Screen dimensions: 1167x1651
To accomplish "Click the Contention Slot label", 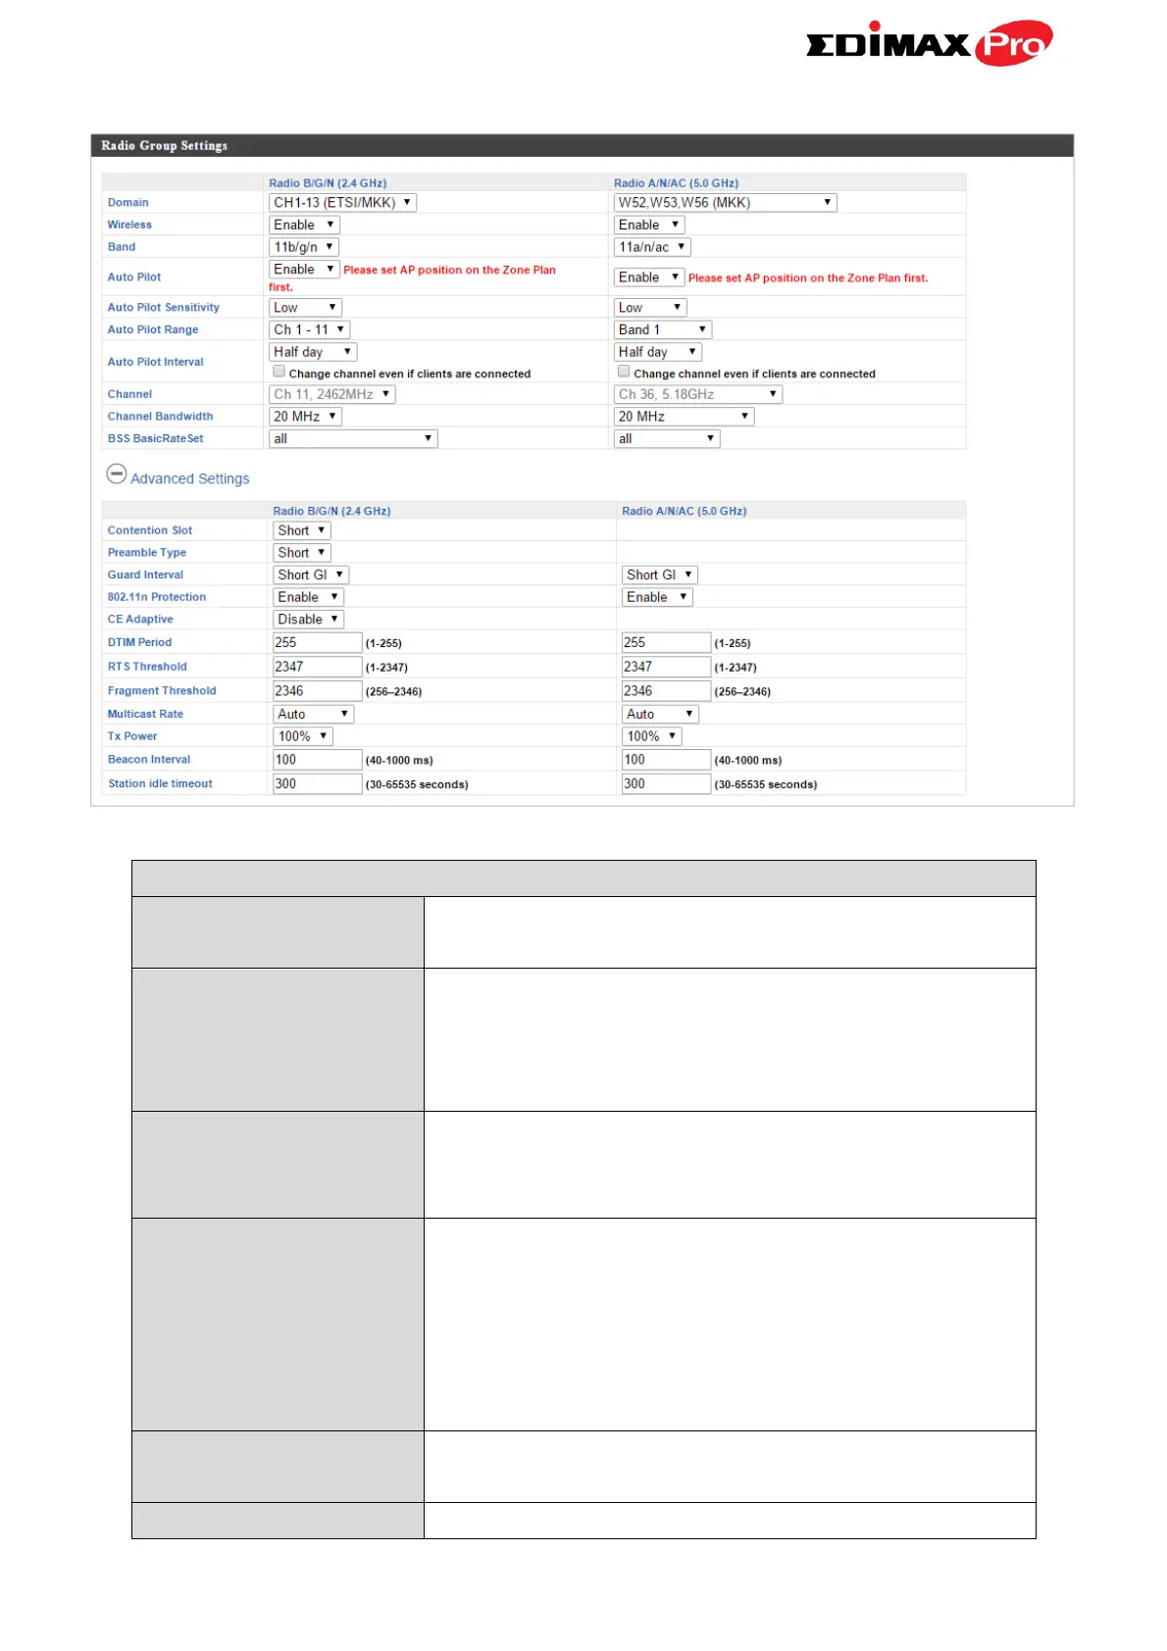I will coord(150,530).
